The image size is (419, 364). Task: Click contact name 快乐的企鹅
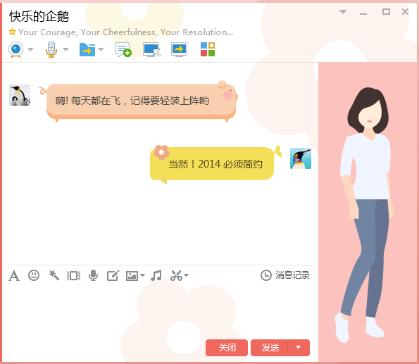point(39,17)
